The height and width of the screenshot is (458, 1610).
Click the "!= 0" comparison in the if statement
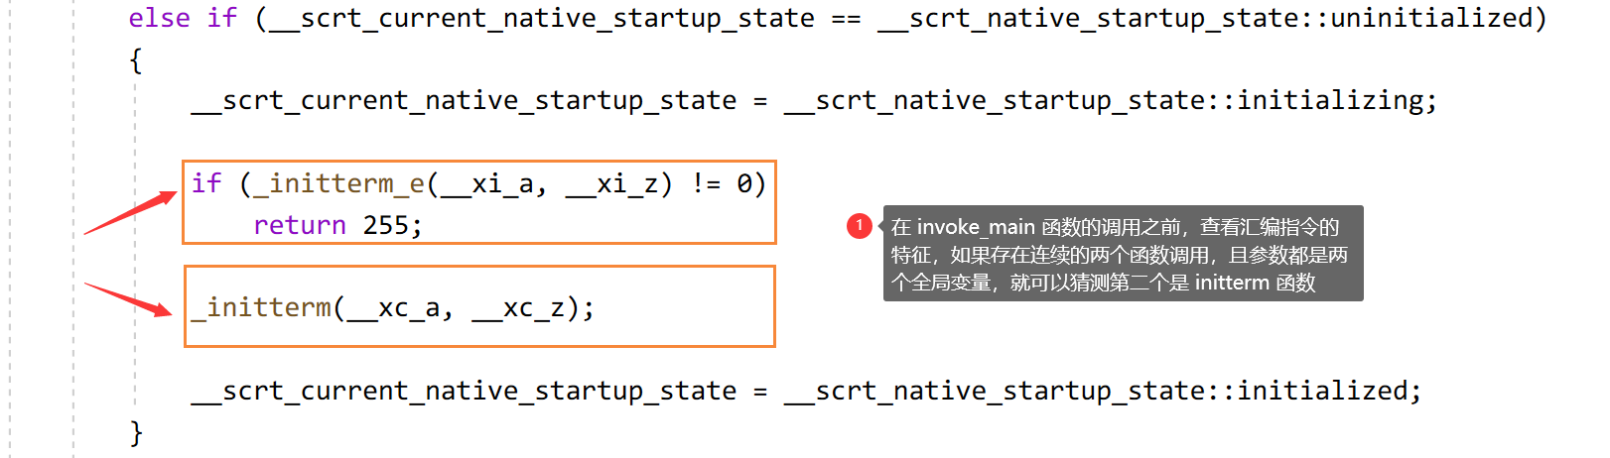point(722,183)
